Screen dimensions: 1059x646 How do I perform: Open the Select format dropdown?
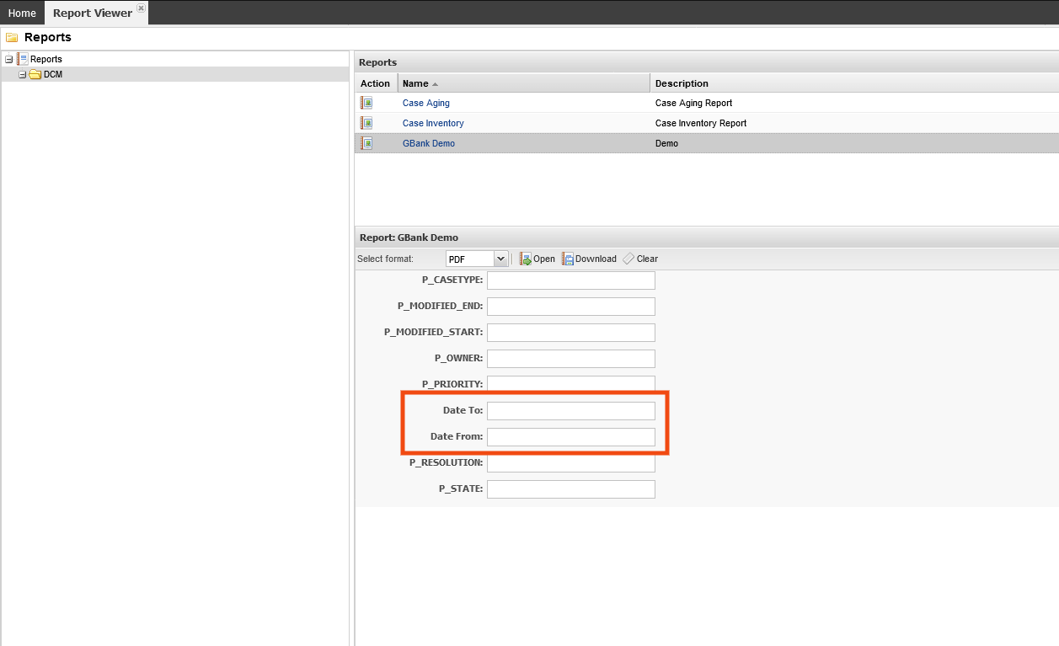pos(500,259)
